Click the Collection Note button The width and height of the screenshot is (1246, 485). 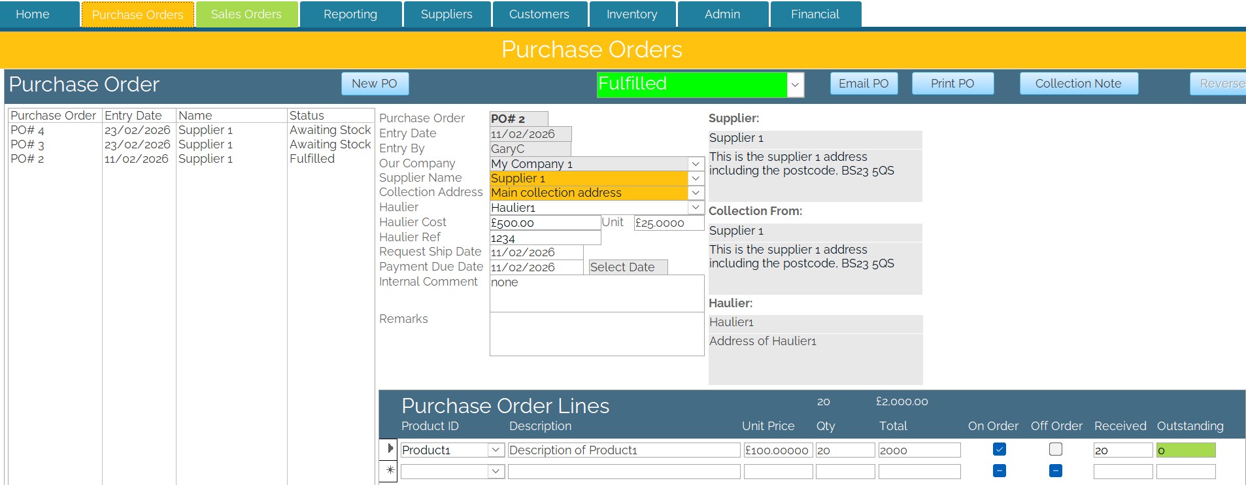coord(1079,84)
